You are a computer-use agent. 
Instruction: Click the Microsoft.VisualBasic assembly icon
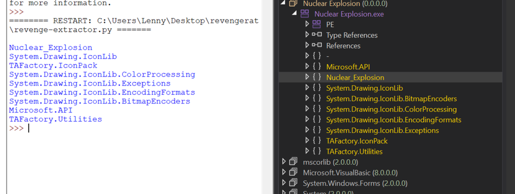click(294, 172)
